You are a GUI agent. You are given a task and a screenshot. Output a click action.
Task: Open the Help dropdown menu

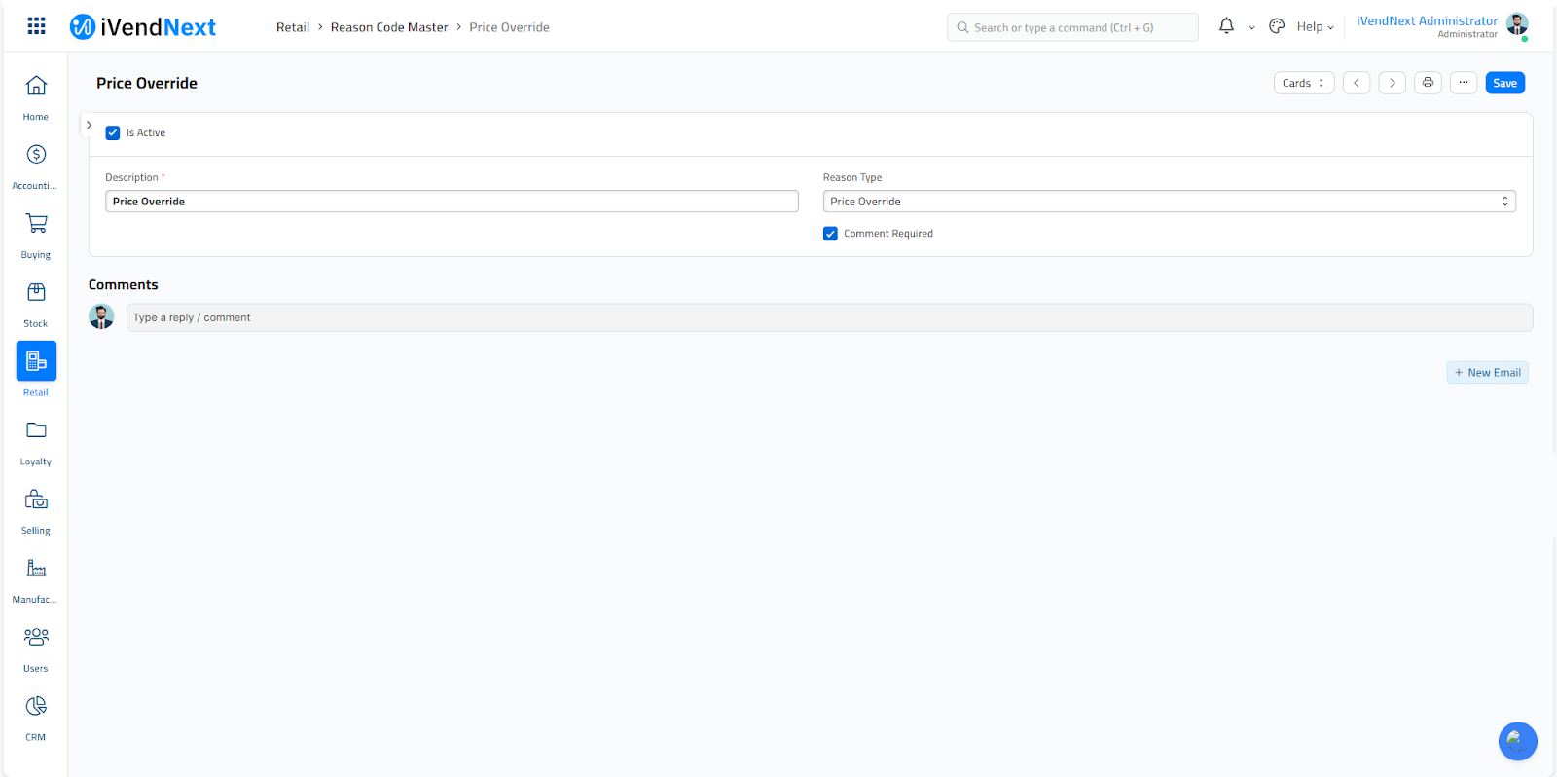(1315, 27)
